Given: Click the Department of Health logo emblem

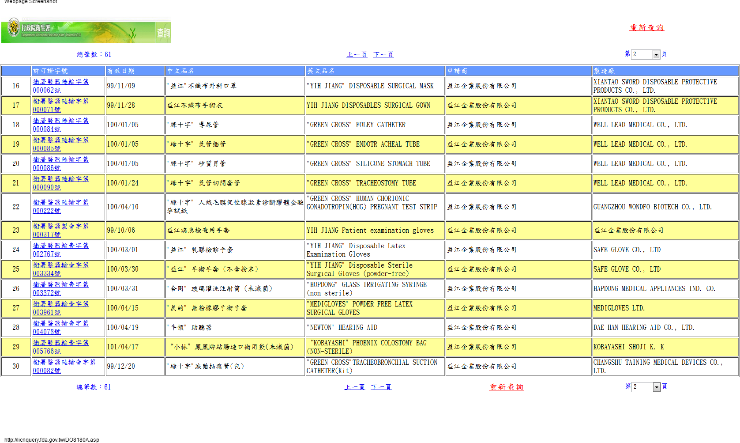Looking at the screenshot, I should click(x=14, y=28).
